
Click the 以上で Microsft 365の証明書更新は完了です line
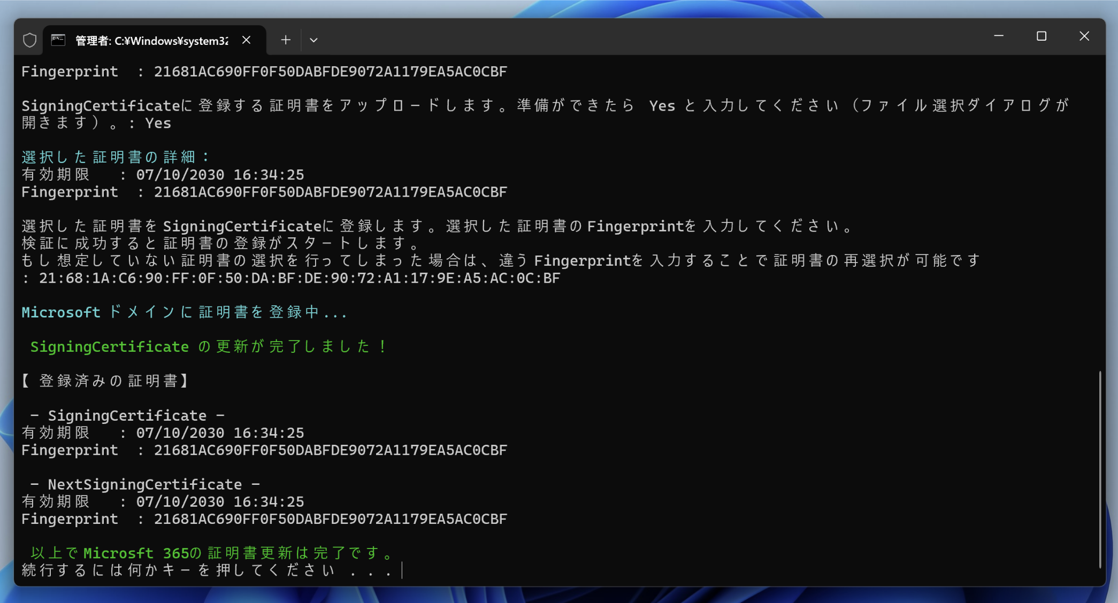[x=213, y=553]
